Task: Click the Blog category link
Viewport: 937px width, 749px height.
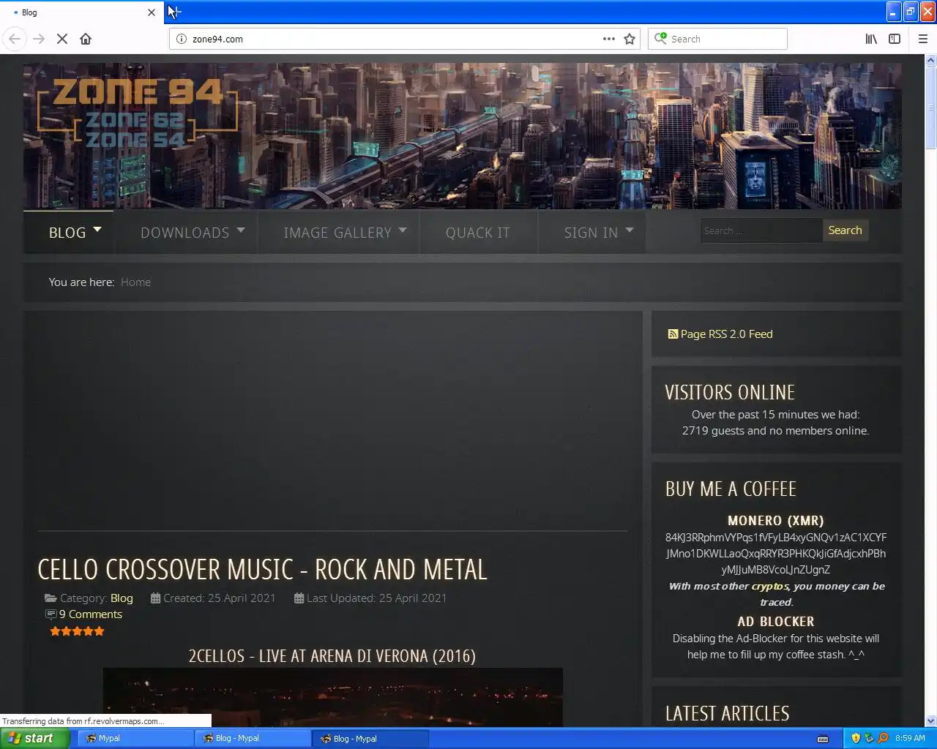Action: 122,598
